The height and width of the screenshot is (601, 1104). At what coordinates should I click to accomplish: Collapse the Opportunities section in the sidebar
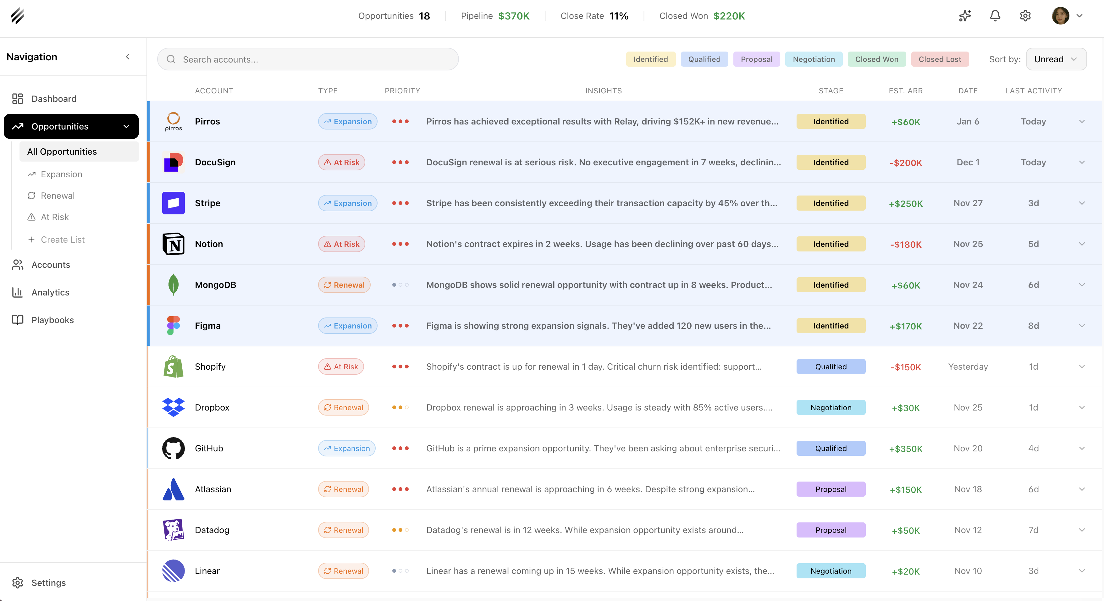(x=126, y=126)
